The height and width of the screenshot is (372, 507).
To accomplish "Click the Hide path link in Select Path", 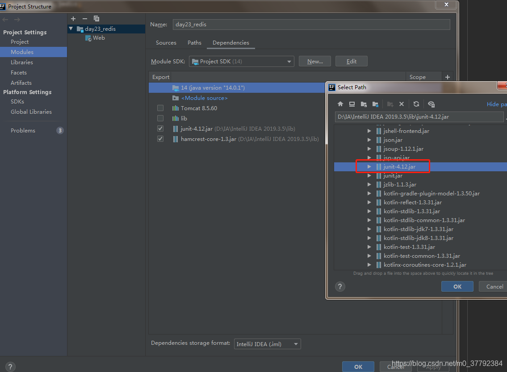I will 496,104.
